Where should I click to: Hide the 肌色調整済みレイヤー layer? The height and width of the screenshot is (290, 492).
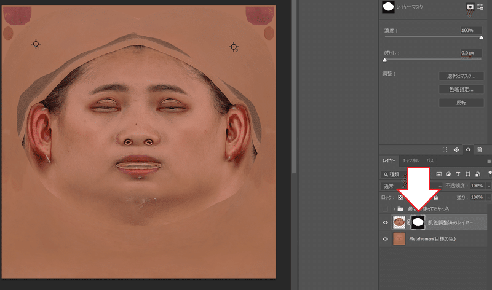[x=386, y=222]
